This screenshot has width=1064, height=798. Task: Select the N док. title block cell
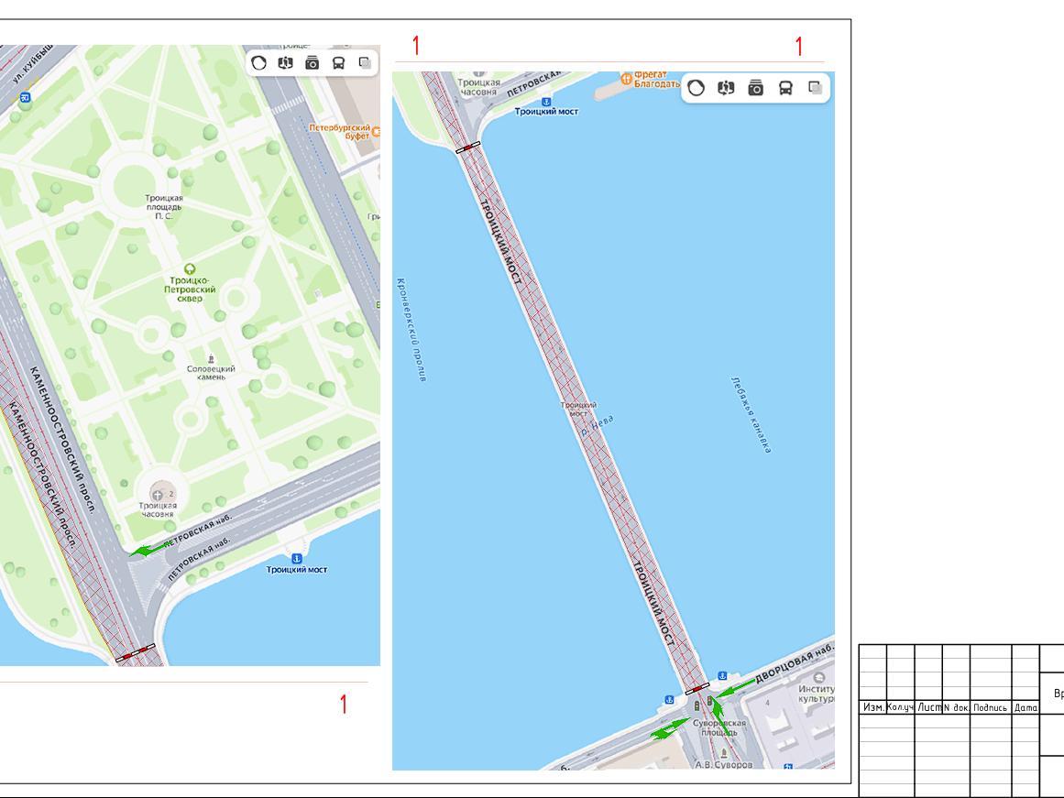click(956, 707)
